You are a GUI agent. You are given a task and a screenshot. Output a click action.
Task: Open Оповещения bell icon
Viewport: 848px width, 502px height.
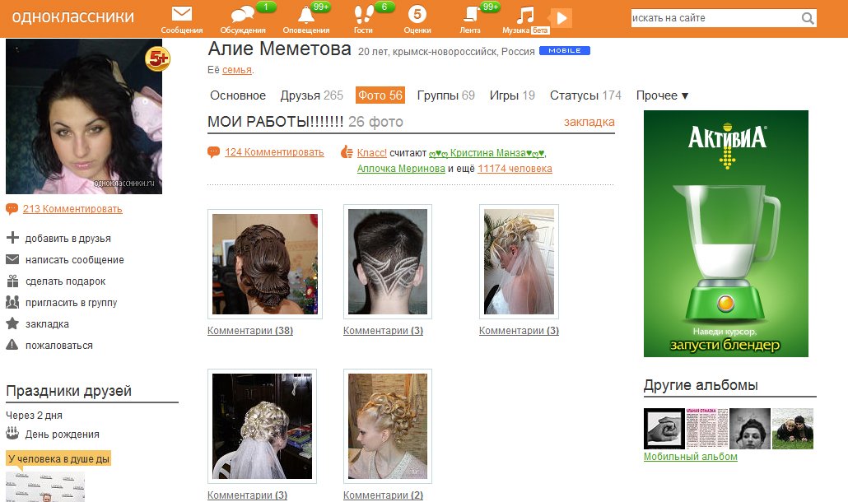click(x=305, y=15)
